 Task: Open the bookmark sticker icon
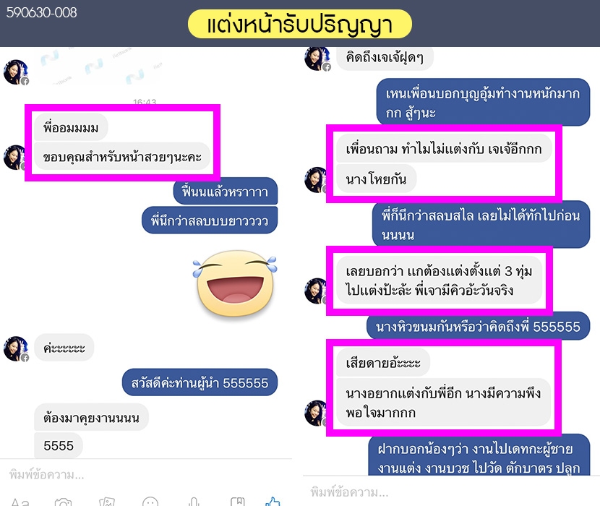(x=237, y=502)
